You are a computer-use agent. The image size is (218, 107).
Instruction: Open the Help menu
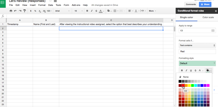click(85, 5)
